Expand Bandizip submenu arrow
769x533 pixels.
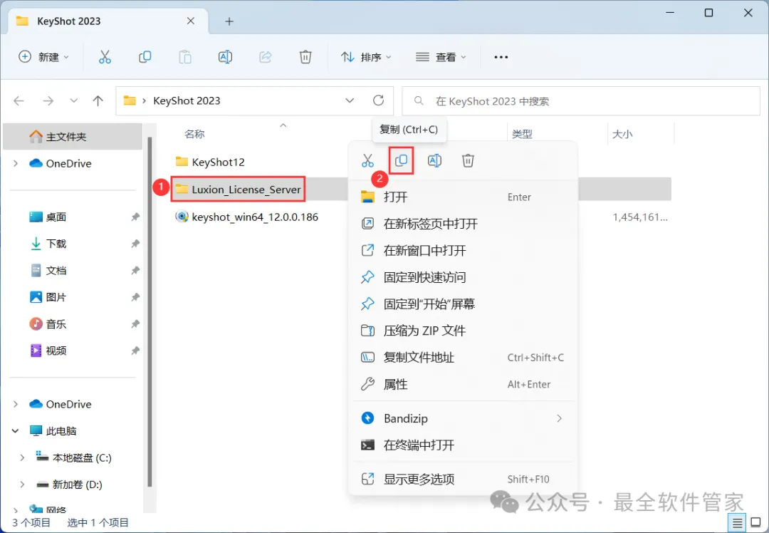click(x=559, y=419)
